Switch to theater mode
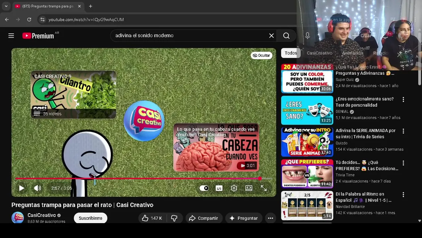Viewport: 422px width, 238px height. 249,188
